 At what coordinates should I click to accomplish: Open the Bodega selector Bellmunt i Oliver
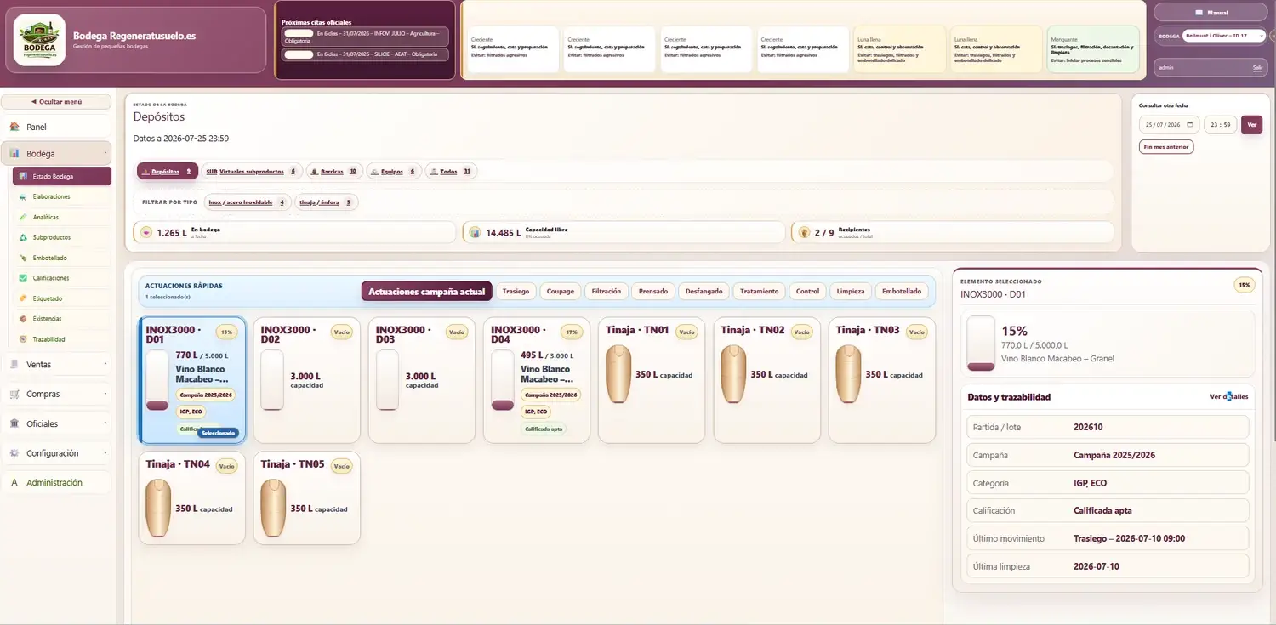click(1224, 36)
